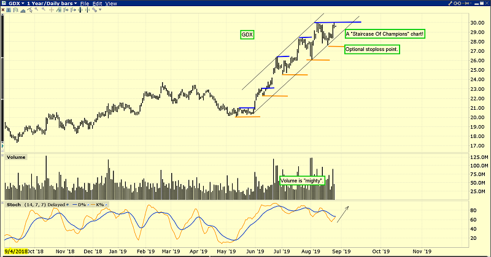This screenshot has height=257, width=491.
Task: Open the Edit menu
Action: click(x=98, y=4)
